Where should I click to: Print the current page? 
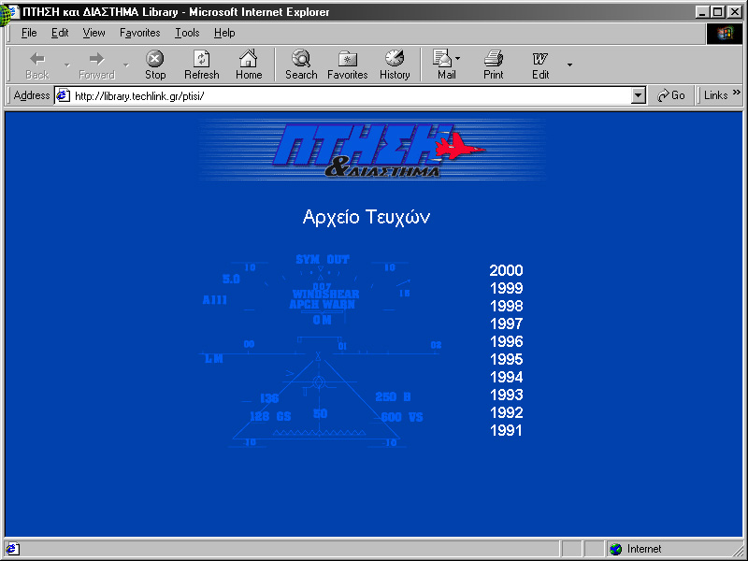click(494, 65)
